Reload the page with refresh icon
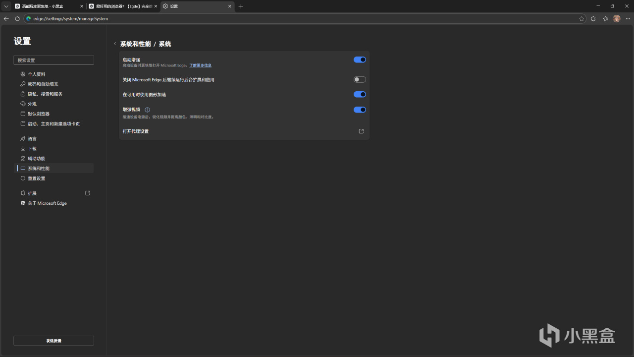Image resolution: width=634 pixels, height=357 pixels. coord(17,19)
